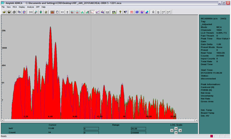Click the keV range maximum field 25.58
The image size is (231, 139).
(138, 129)
